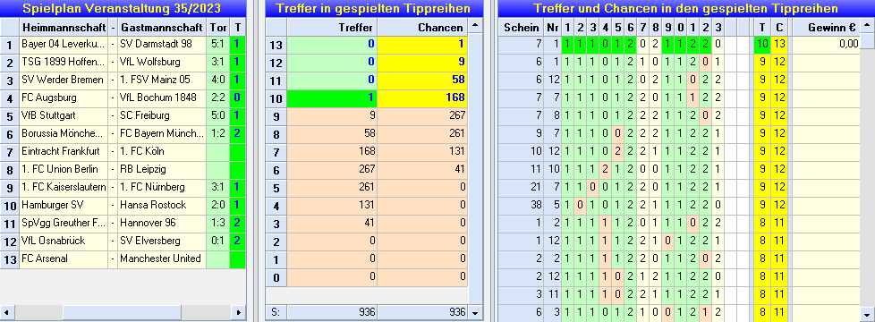875x322 pixels.
Task: Click the Treffer value 261 in row 5
Action: pos(332,187)
